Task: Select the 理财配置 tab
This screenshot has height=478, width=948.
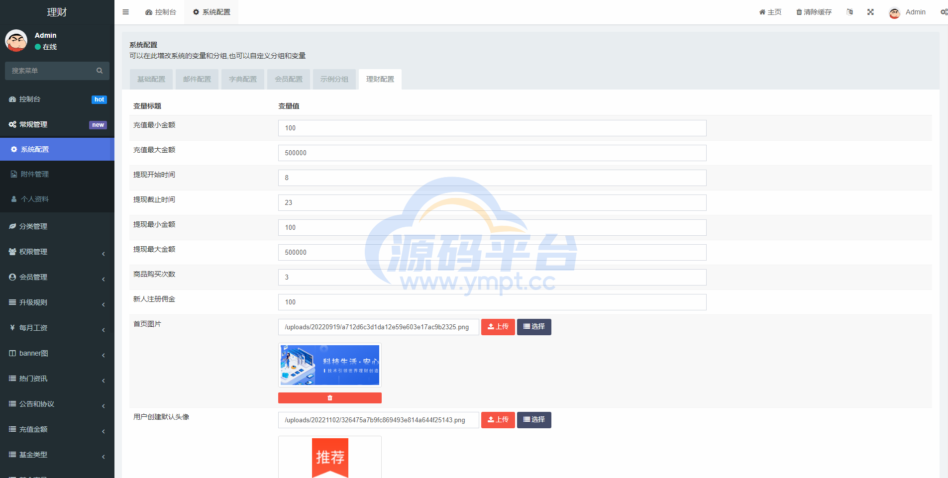Action: [380, 79]
